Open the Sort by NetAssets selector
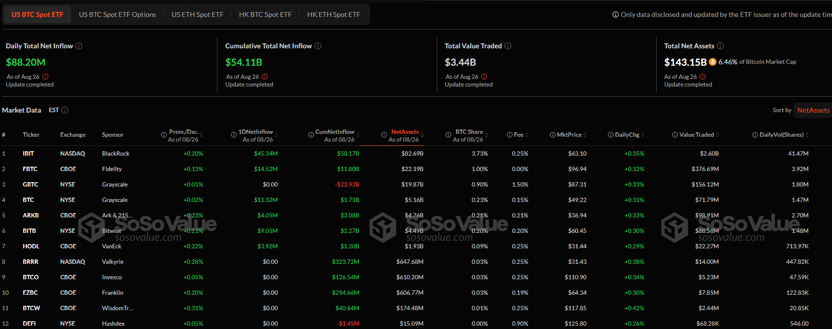 point(813,110)
